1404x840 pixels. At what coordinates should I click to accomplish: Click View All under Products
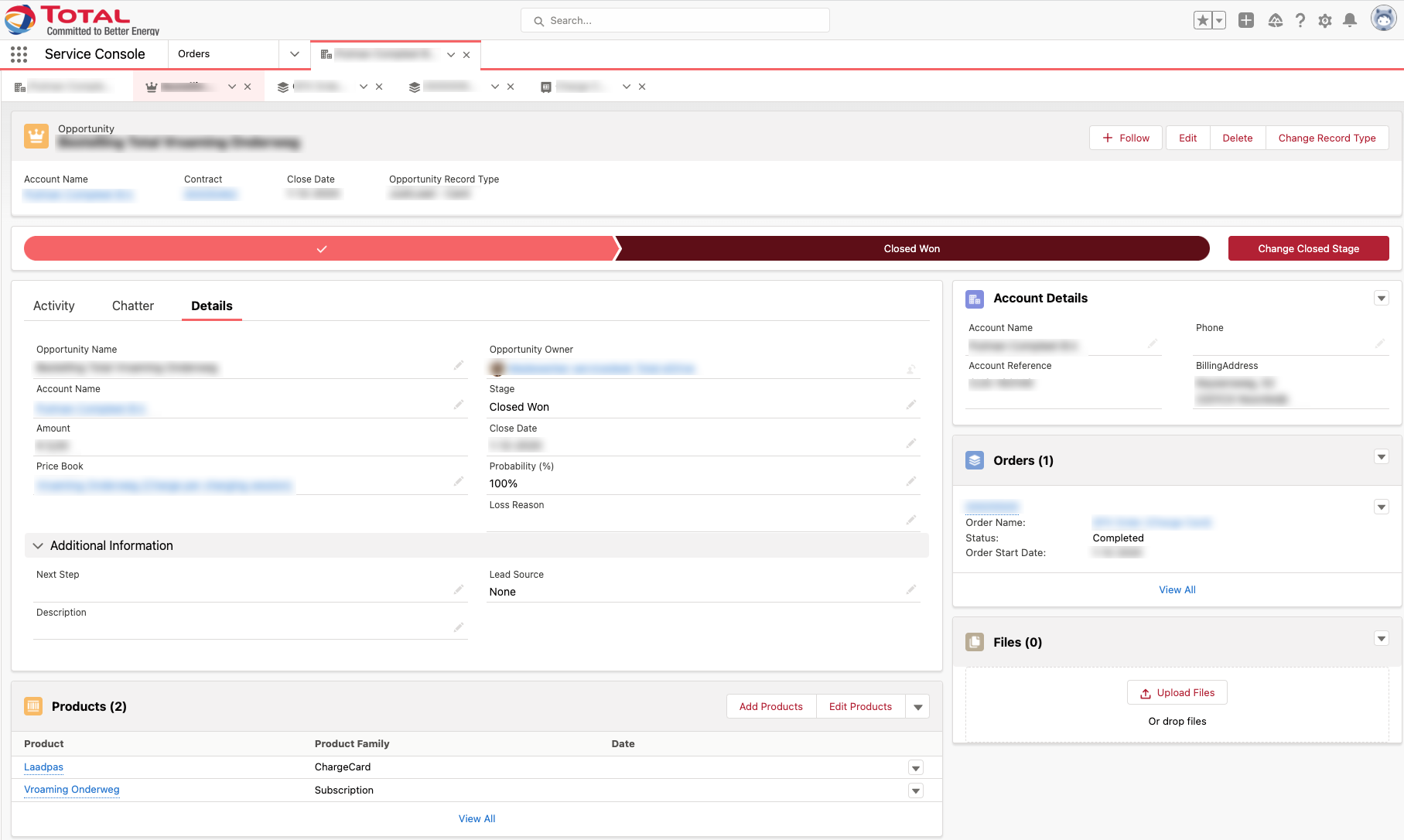tap(477, 819)
